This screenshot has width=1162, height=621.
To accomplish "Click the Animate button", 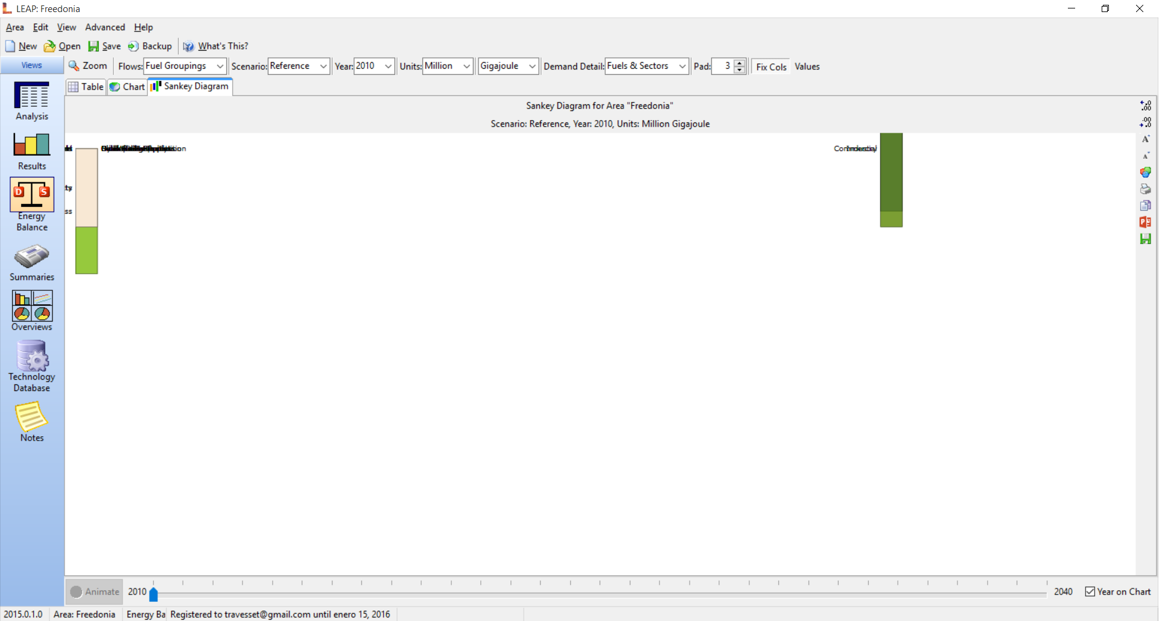I will [95, 591].
